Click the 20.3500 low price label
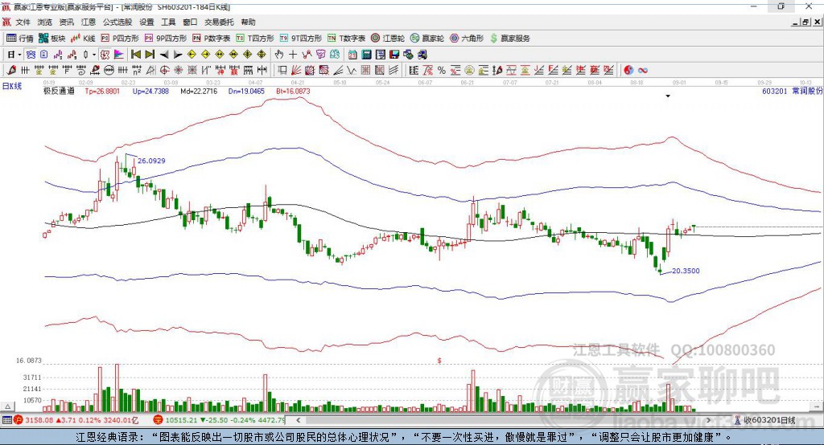This screenshot has height=445, width=824. [686, 271]
